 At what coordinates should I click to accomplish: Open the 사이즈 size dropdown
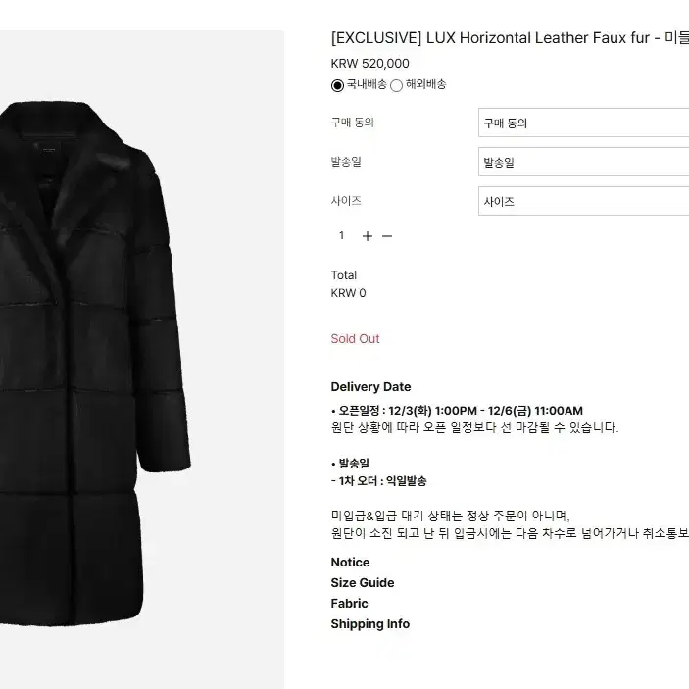(x=583, y=201)
